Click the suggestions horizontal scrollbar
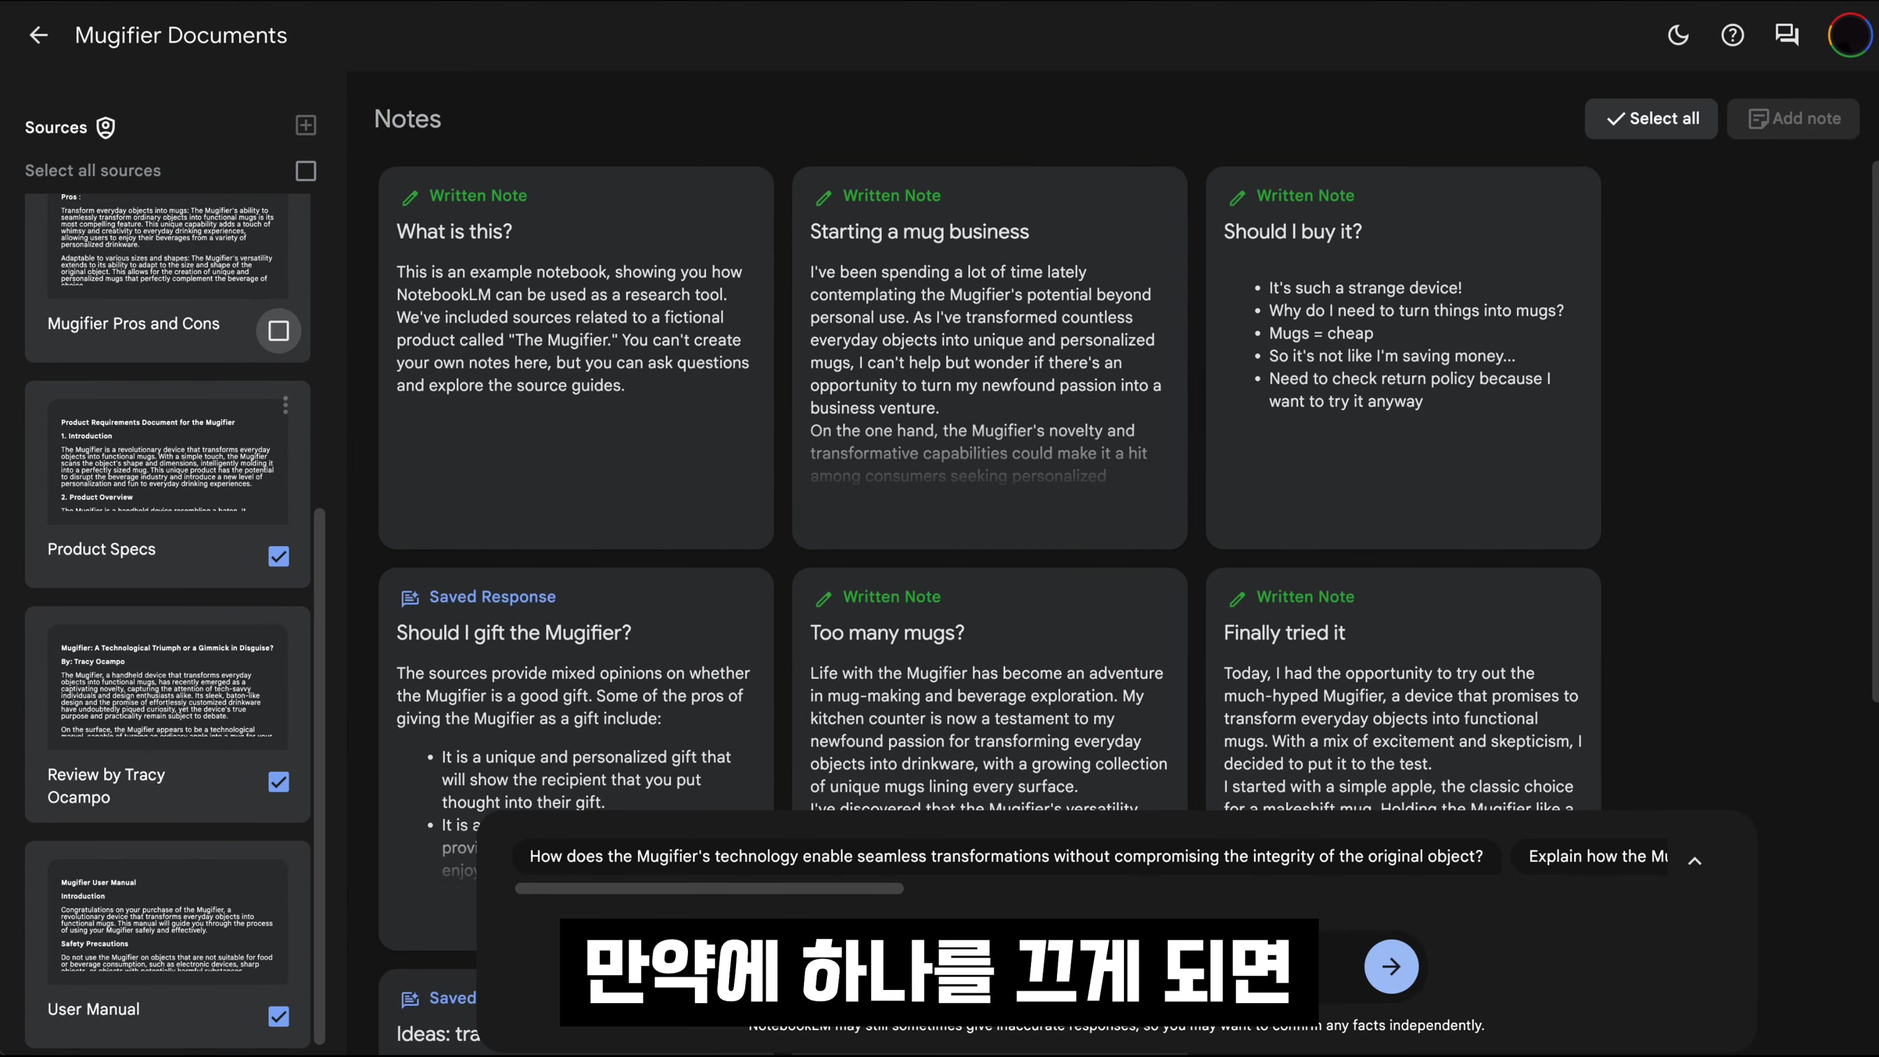Screen dimensions: 1879x1057 click(x=709, y=889)
